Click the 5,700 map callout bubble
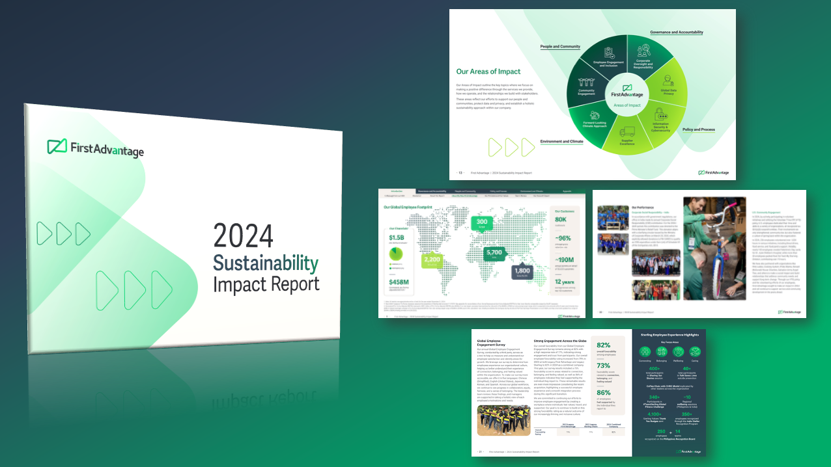This screenshot has width=831, height=467. (494, 254)
